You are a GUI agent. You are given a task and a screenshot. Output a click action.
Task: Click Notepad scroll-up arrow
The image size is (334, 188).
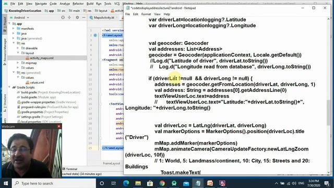click(329, 19)
